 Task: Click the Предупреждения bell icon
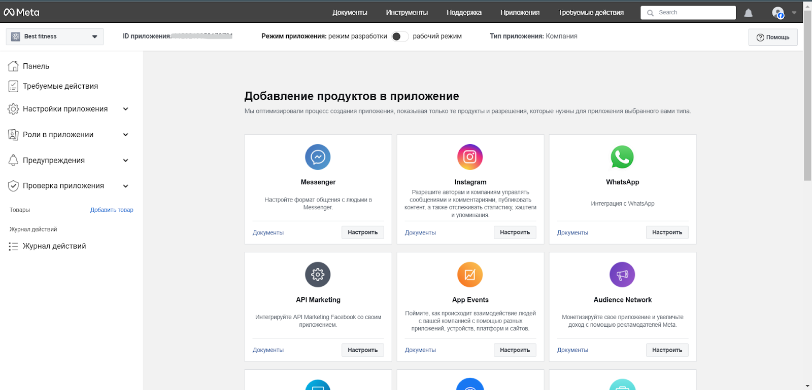[13, 160]
